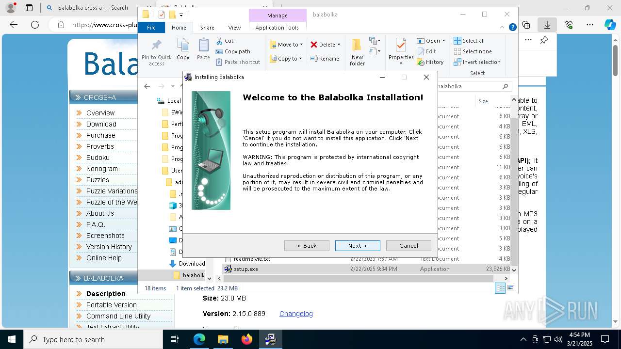Select the Downloads folder in the navigation tree
The image size is (621, 349).
point(187,264)
